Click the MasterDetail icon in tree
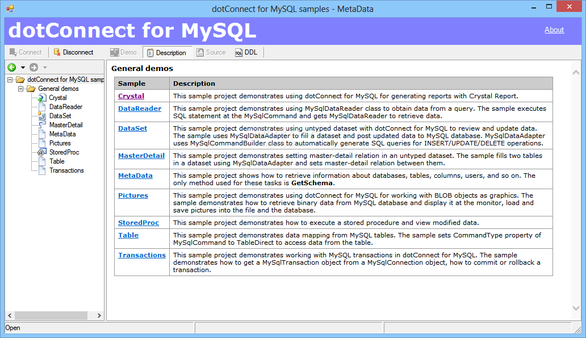The height and width of the screenshot is (338, 586). (x=42, y=125)
